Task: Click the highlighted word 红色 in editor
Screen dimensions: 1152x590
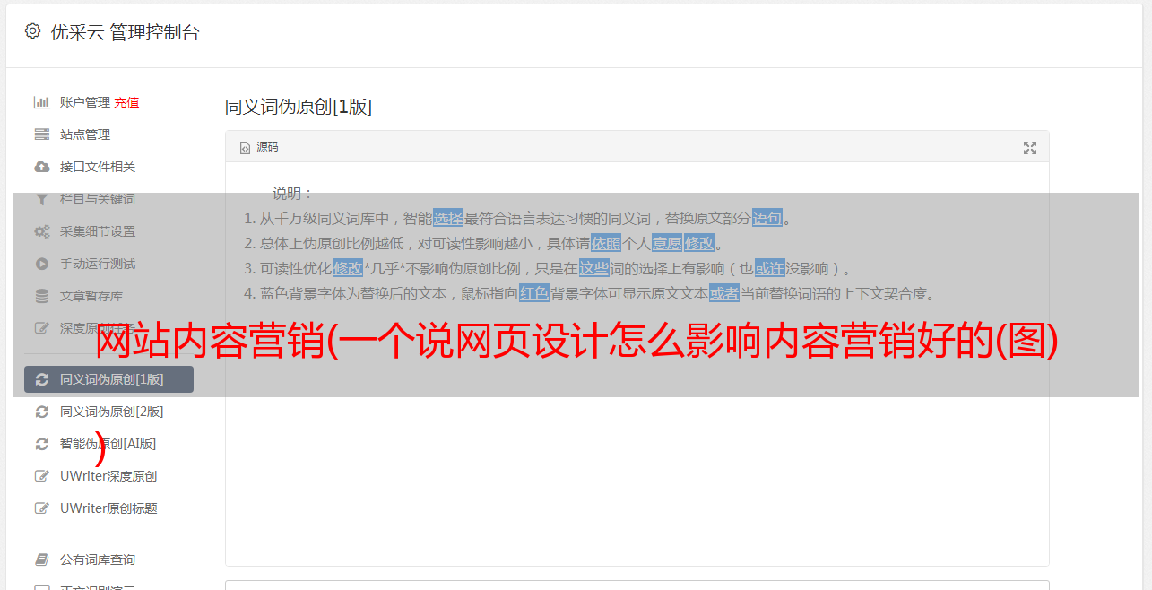Action: 534,293
